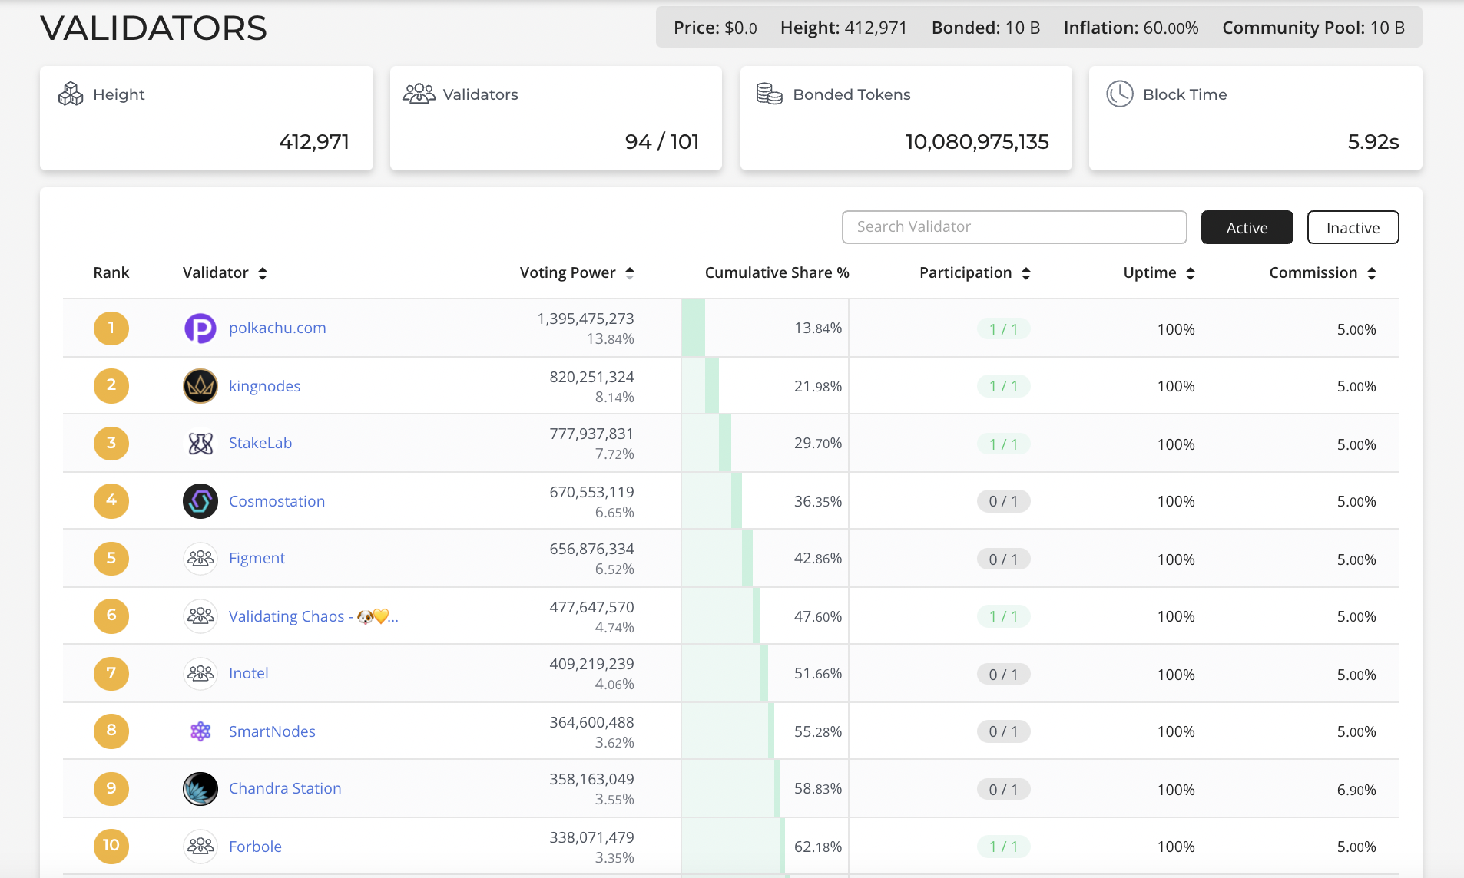1464x878 pixels.
Task: Switch to Inactive validators tab
Action: 1353,227
